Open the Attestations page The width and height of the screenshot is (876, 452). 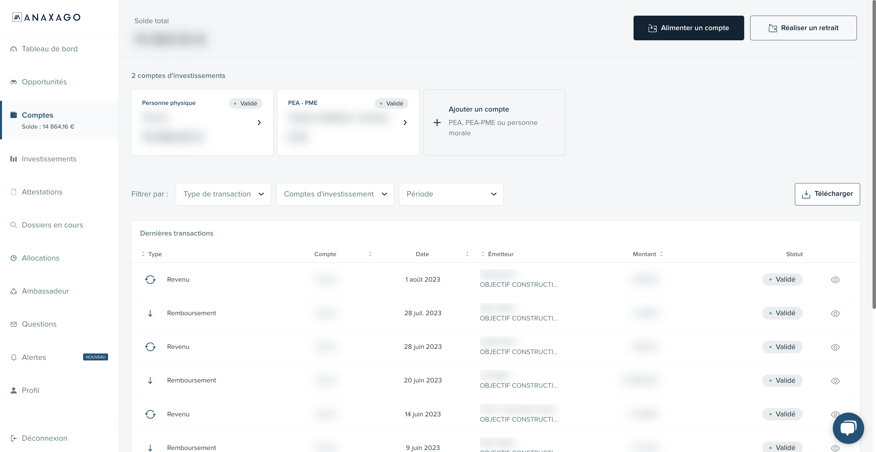point(42,192)
